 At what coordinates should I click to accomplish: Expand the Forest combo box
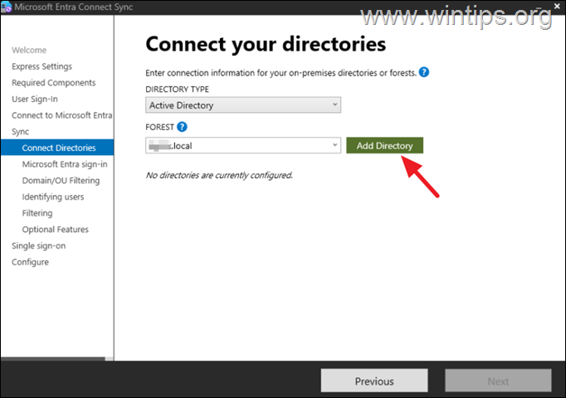tap(334, 145)
